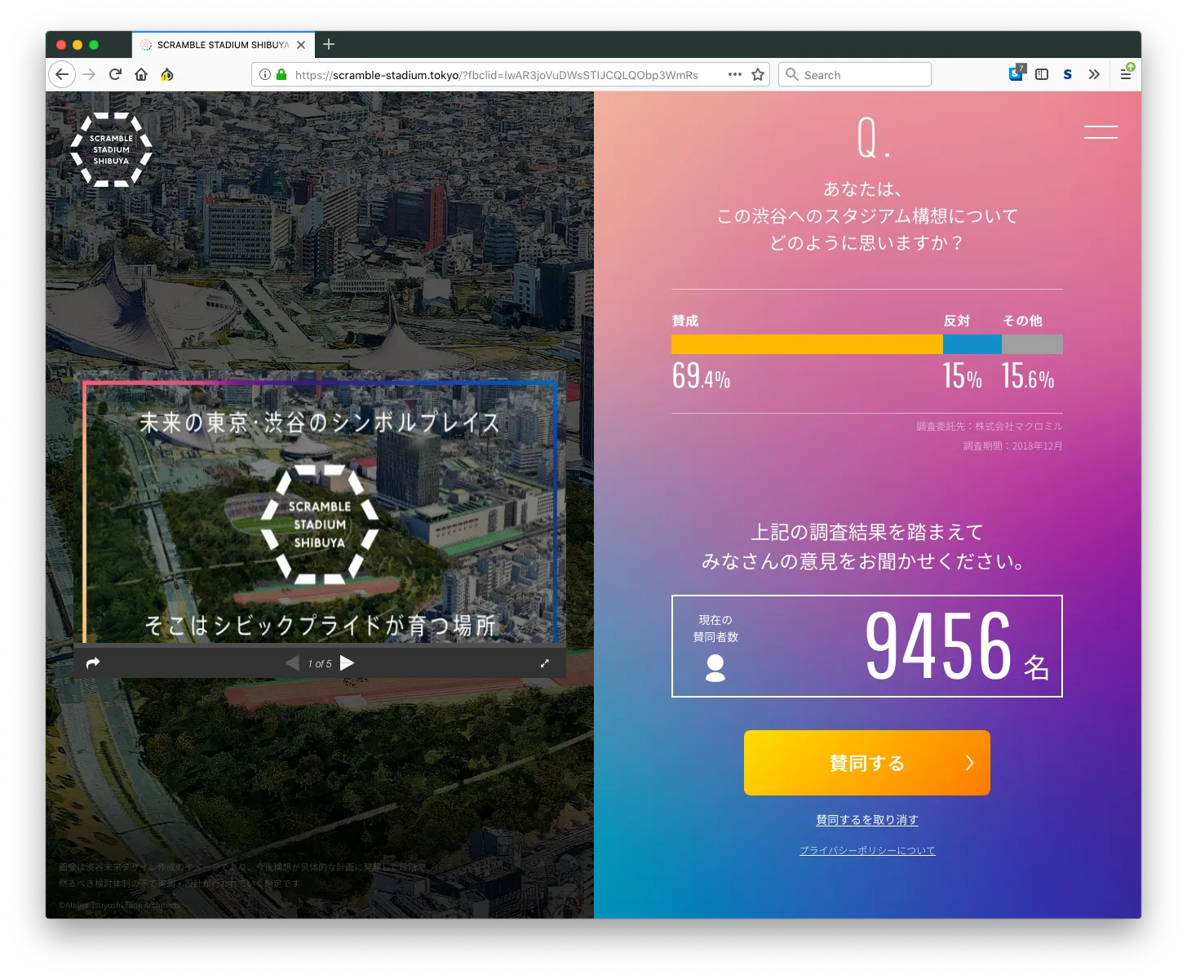Image resolution: width=1187 pixels, height=979 pixels.
Task: Open the Firefox application hamburger menu
Action: [x=1127, y=74]
